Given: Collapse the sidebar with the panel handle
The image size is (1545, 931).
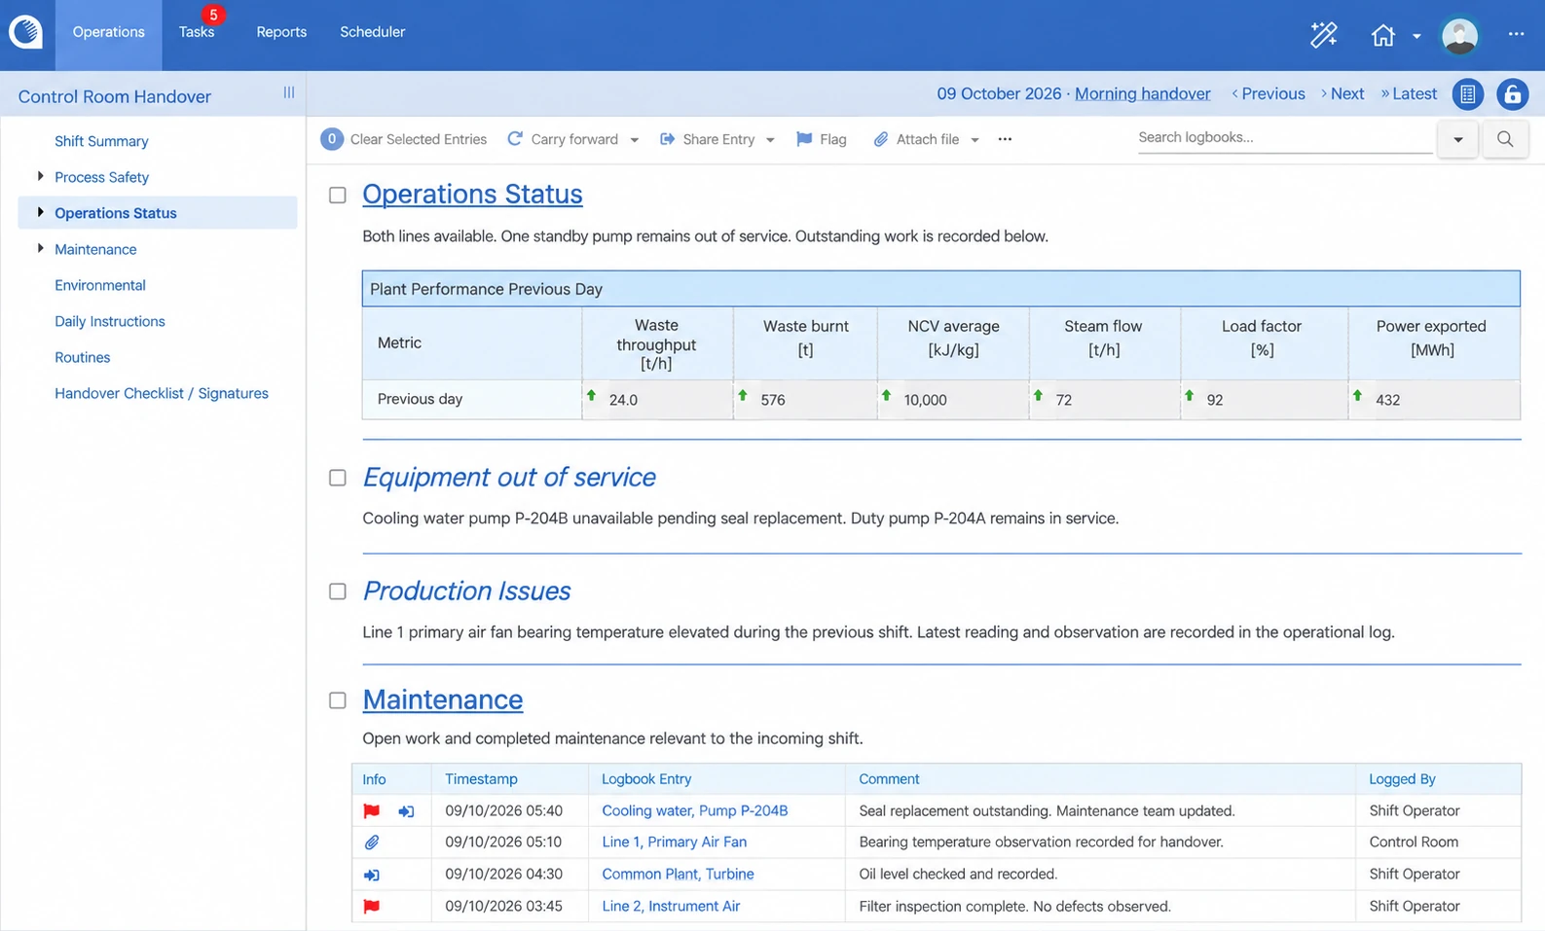Looking at the screenshot, I should coord(289,92).
